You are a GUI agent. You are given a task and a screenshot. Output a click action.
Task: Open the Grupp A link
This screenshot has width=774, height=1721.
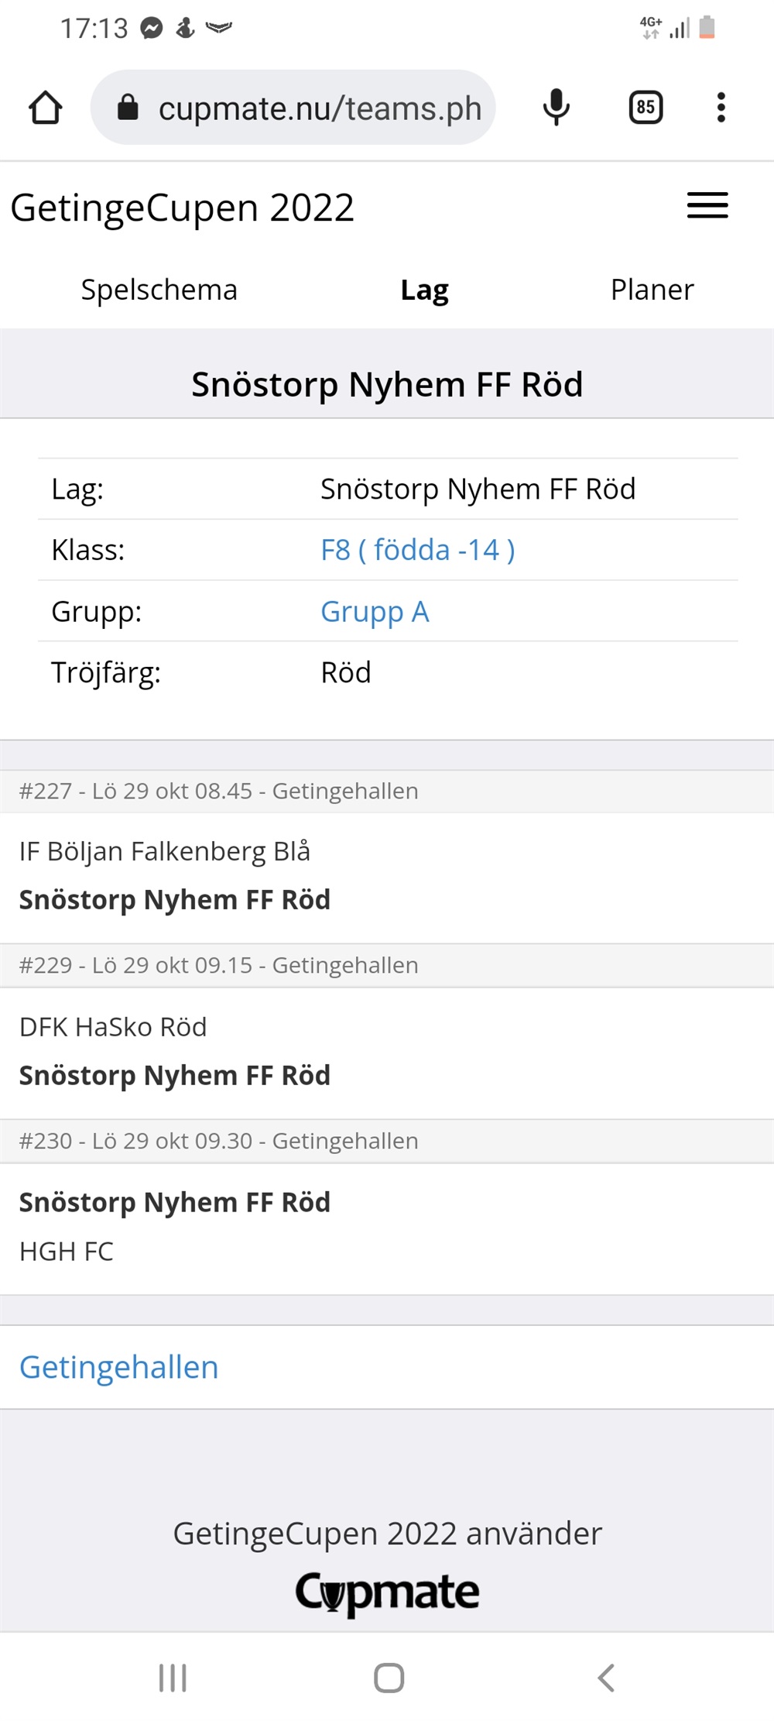(375, 611)
